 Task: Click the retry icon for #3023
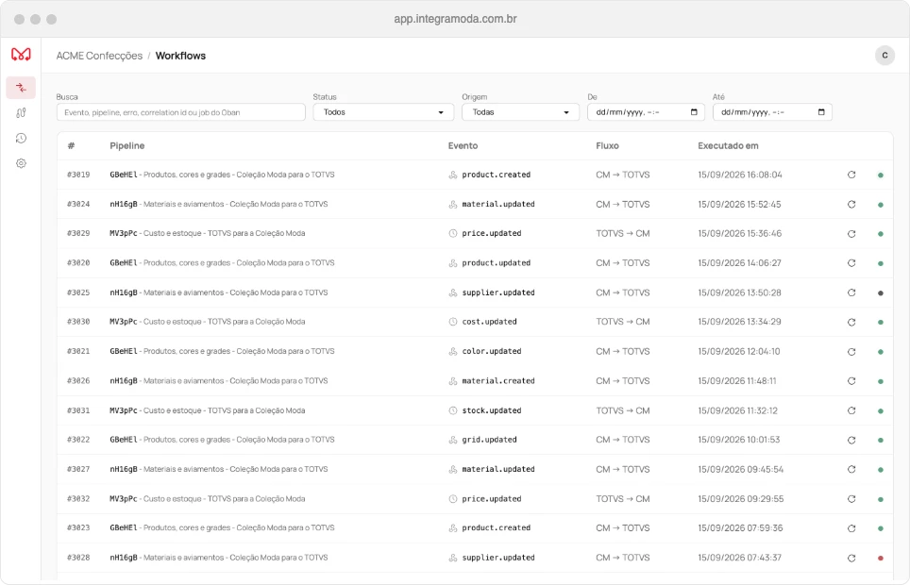[x=851, y=528]
